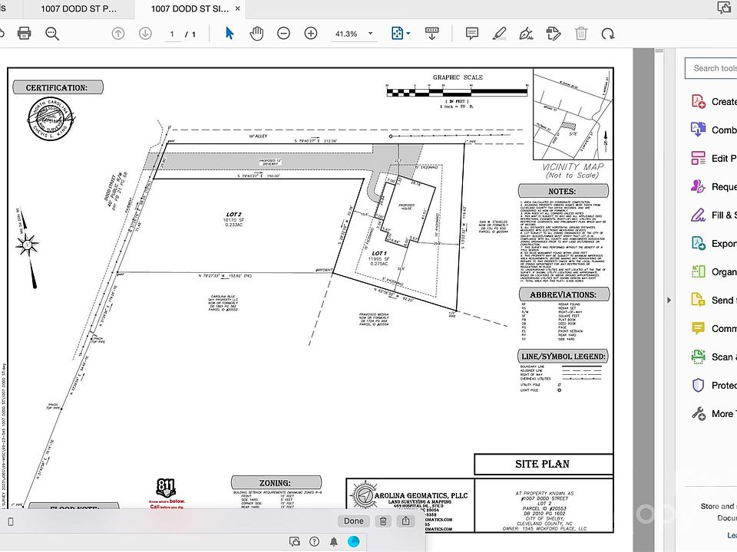Viewport: 737px width, 552px height.
Task: Open the Create PDF tool
Action: click(713, 101)
